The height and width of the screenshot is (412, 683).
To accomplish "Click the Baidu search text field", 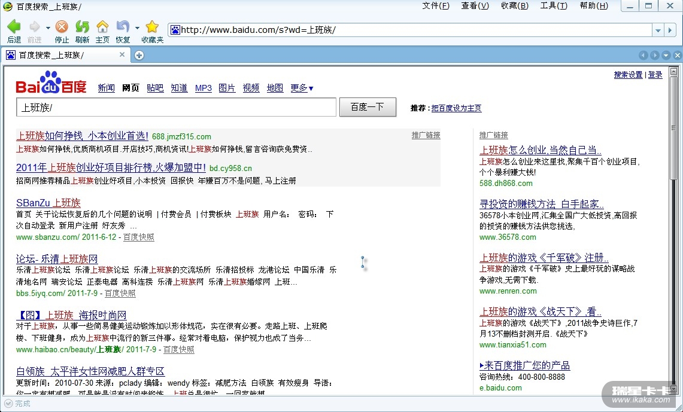I will 176,108.
